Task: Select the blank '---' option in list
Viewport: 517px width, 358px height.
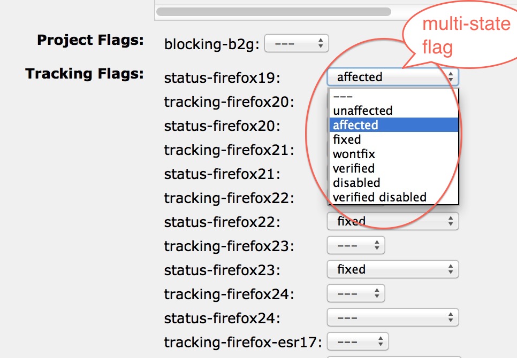Action: [x=394, y=96]
